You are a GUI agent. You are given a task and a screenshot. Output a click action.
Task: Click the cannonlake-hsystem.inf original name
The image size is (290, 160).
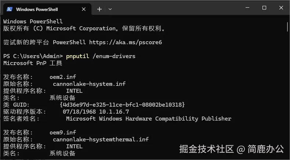[x=89, y=84]
